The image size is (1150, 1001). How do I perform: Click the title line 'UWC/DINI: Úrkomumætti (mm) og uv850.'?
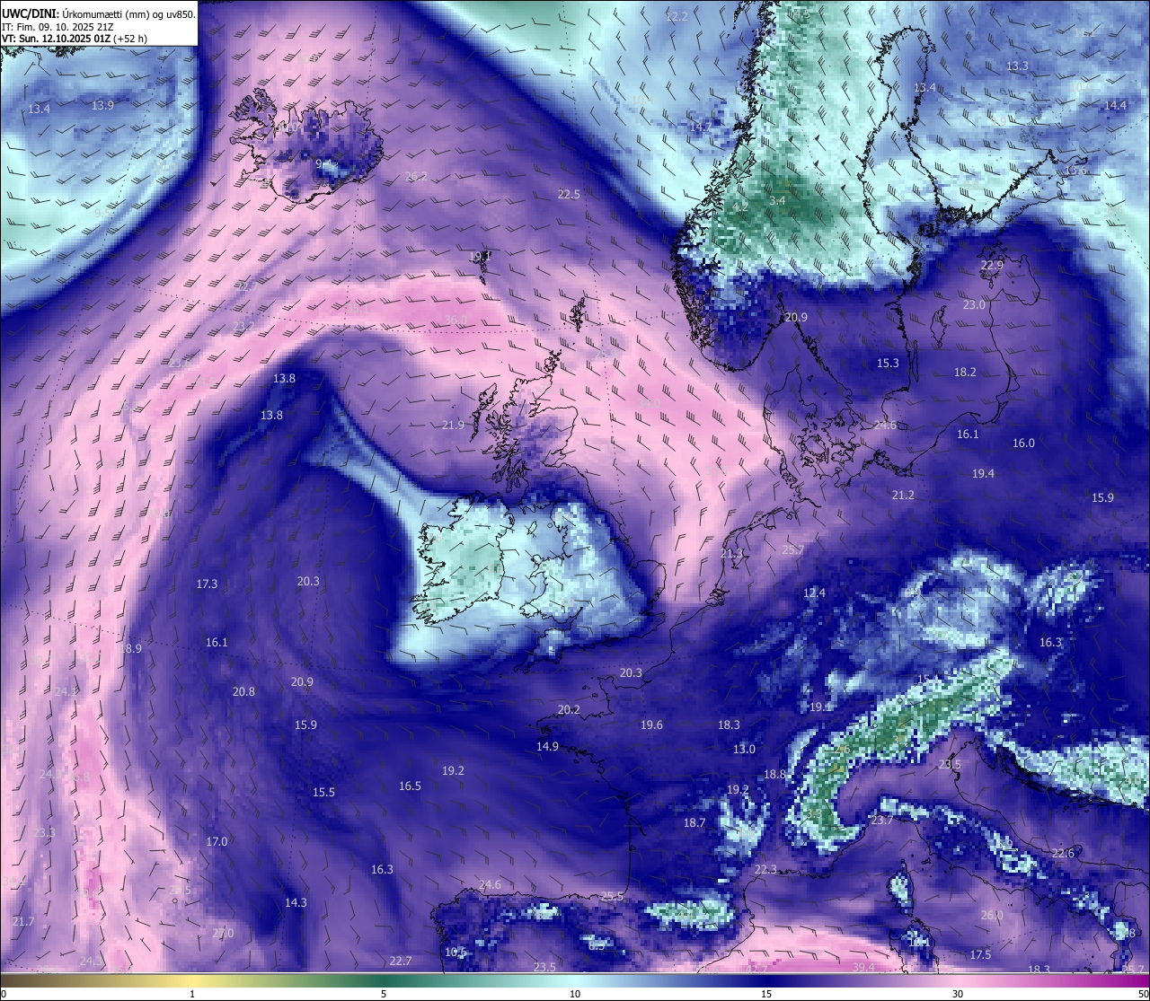pyautogui.click(x=99, y=14)
